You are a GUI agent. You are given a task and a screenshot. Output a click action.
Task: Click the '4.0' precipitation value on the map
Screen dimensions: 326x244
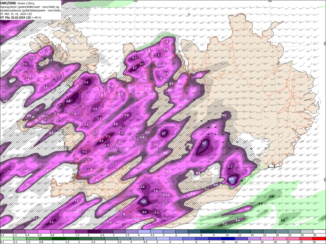tap(144, 202)
